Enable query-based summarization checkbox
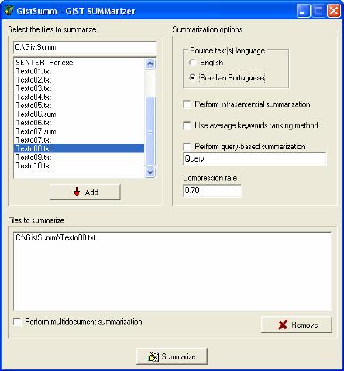Image resolution: width=344 pixels, height=371 pixels. point(187,147)
